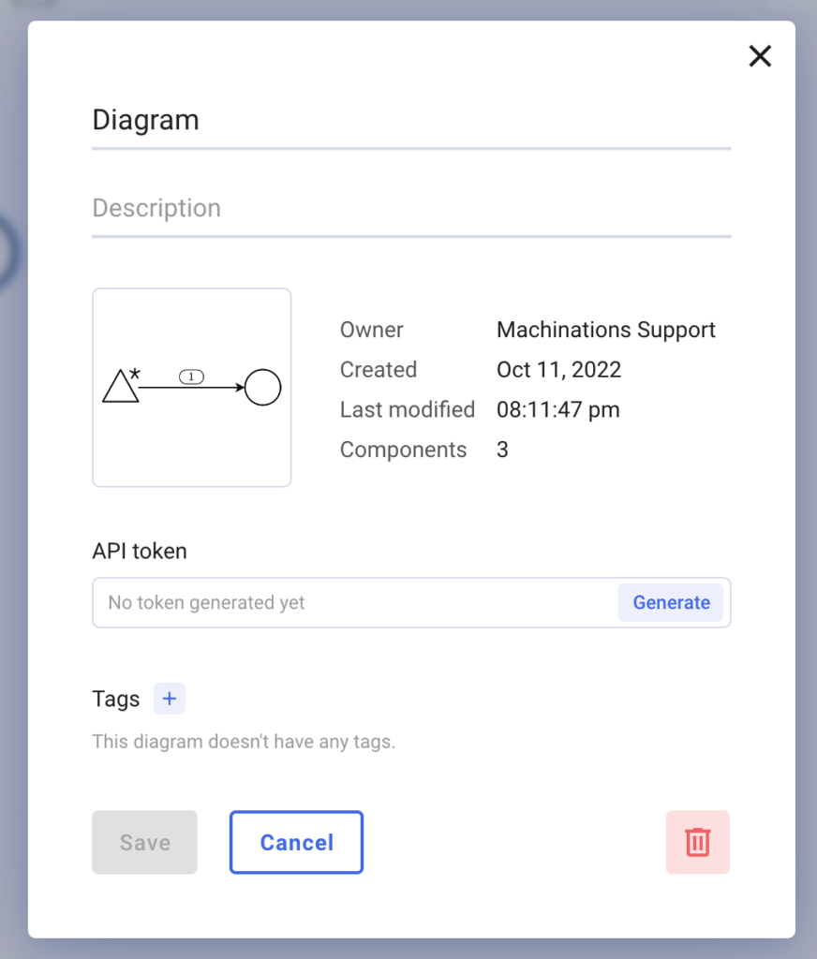This screenshot has height=959, width=817.
Task: Click the Generate token button
Action: click(x=671, y=602)
